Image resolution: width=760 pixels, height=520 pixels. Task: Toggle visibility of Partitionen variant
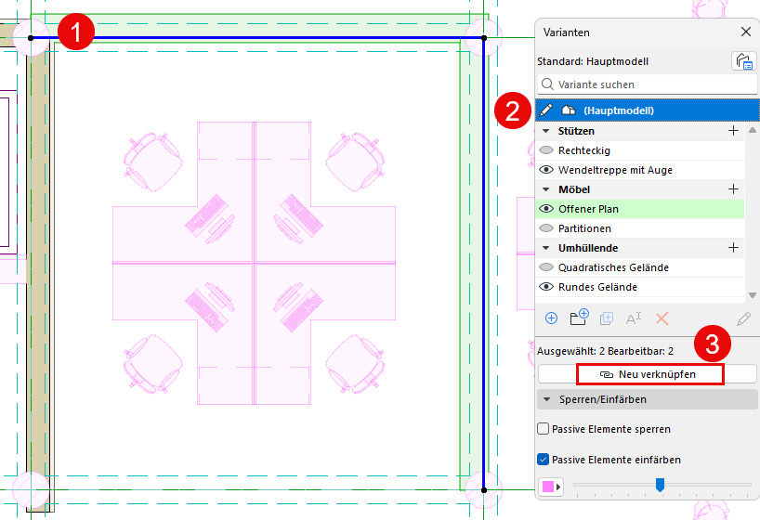click(546, 228)
